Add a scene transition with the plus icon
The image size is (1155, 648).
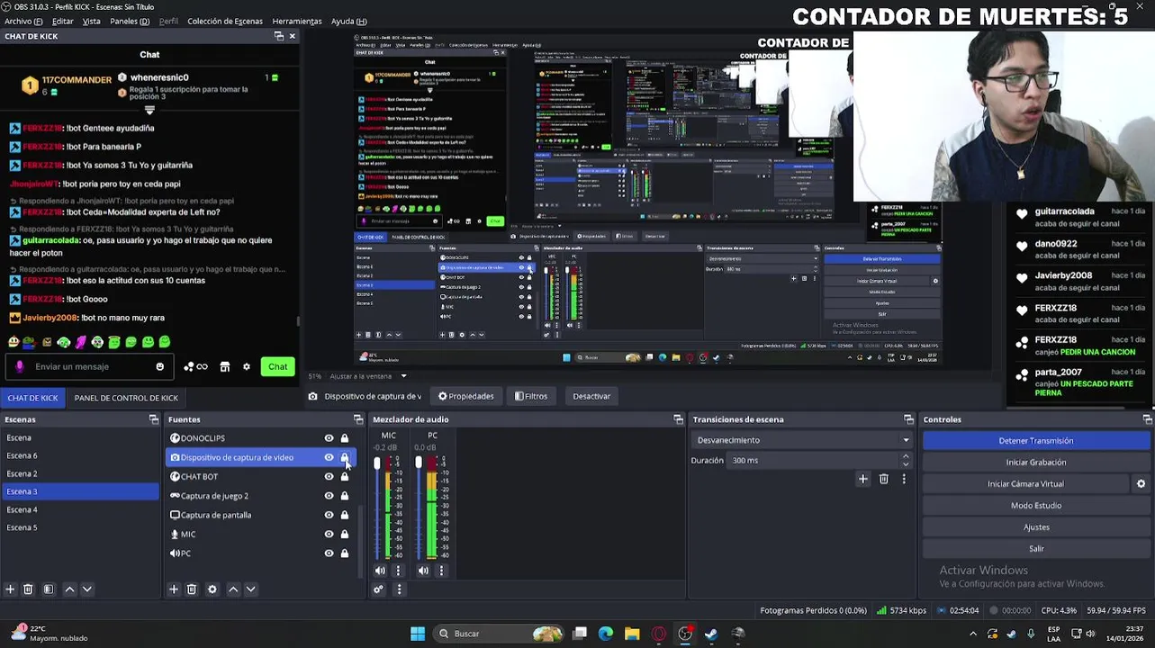[x=862, y=479]
